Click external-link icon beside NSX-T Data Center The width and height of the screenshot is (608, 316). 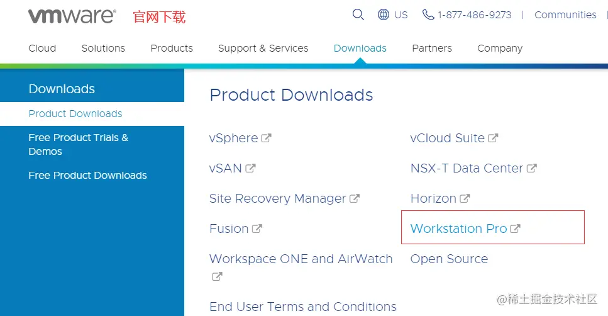(532, 168)
